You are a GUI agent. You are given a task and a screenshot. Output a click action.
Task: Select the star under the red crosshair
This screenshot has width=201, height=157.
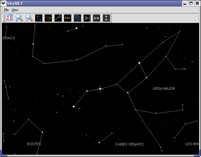click(100, 89)
